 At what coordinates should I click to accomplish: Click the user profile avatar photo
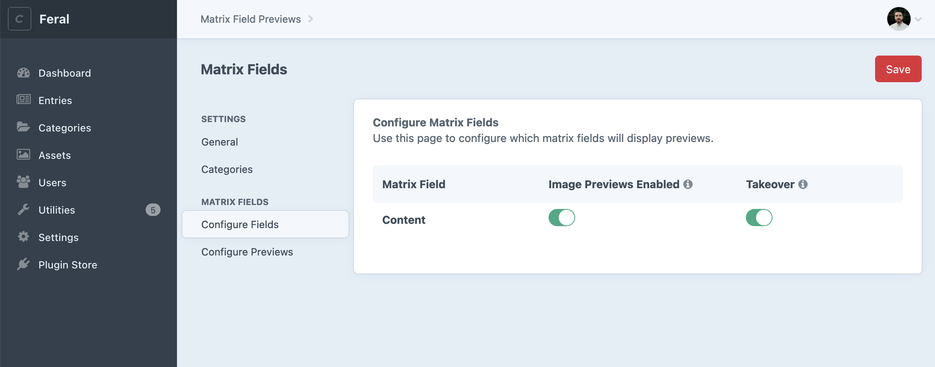point(899,19)
